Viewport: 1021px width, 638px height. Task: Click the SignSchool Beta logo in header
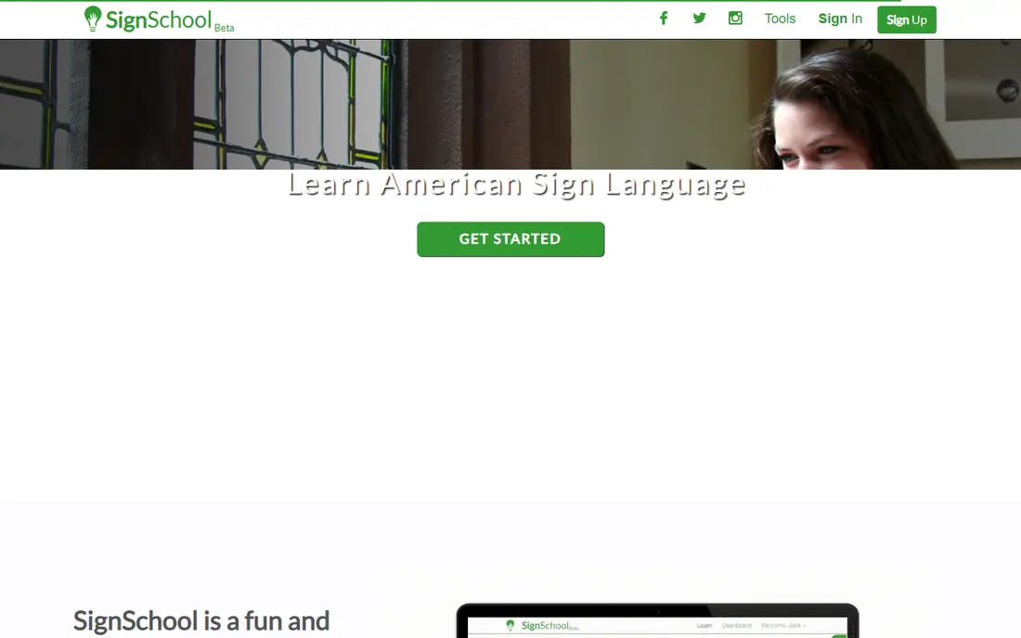coord(159,19)
